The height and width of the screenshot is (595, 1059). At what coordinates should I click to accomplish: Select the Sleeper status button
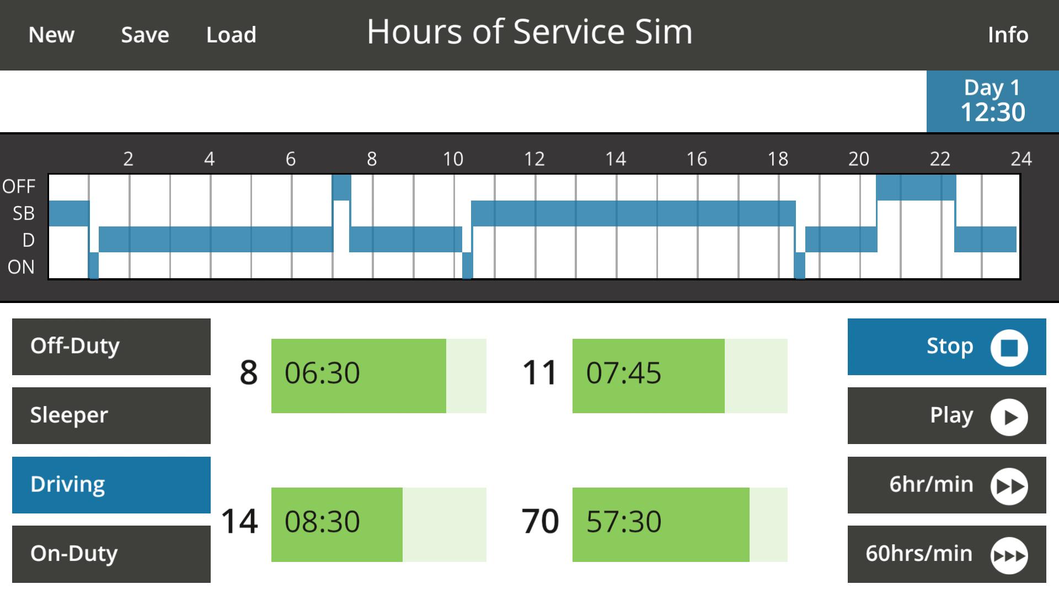click(110, 415)
